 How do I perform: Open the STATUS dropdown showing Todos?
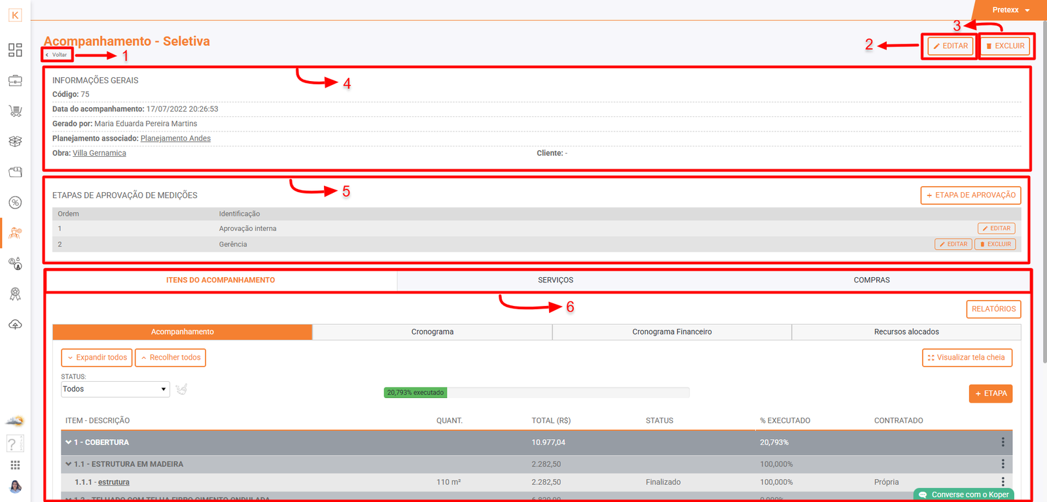115,389
